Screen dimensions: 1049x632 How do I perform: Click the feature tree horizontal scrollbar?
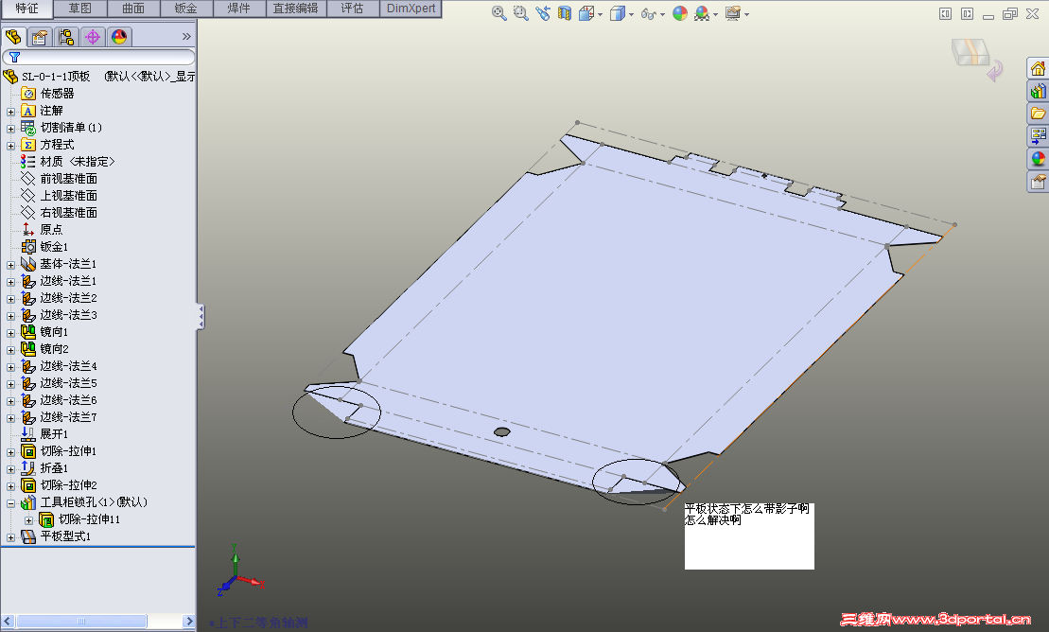(81, 622)
